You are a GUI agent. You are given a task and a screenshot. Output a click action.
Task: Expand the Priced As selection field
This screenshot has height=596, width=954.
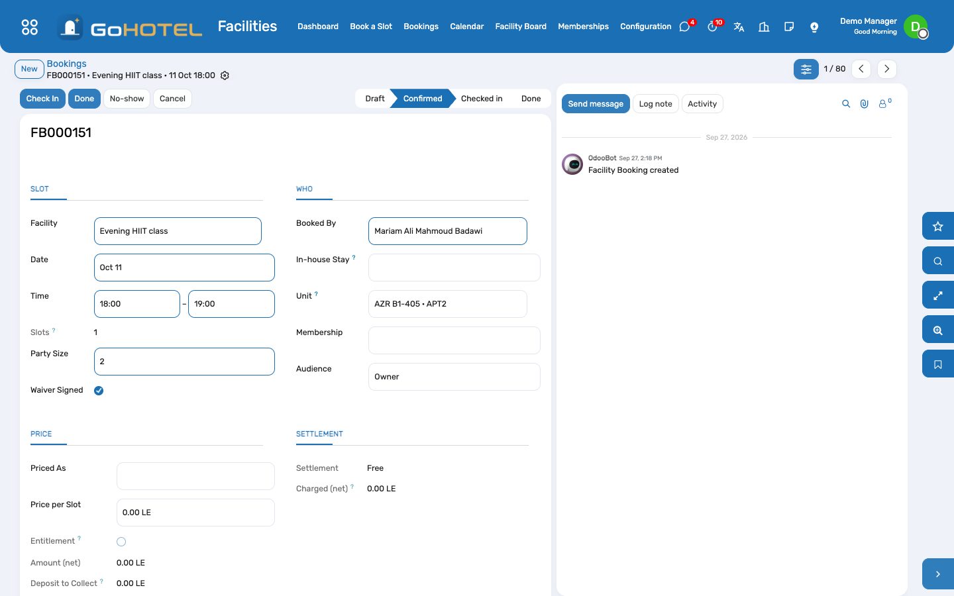(x=195, y=476)
